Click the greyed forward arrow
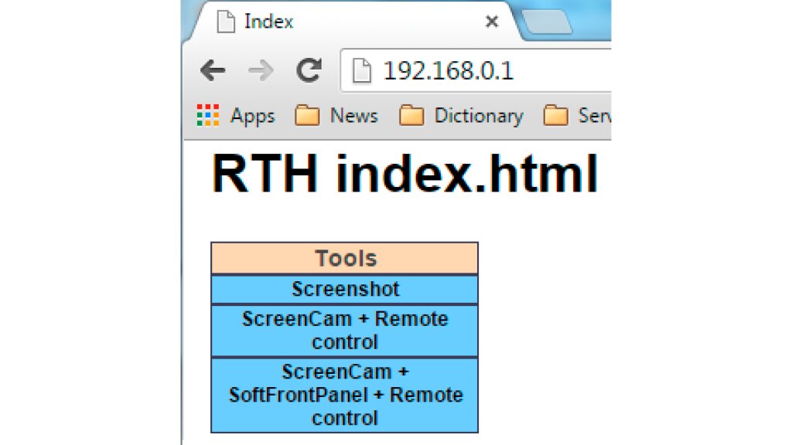Viewport: 792px width, 445px height. point(261,70)
